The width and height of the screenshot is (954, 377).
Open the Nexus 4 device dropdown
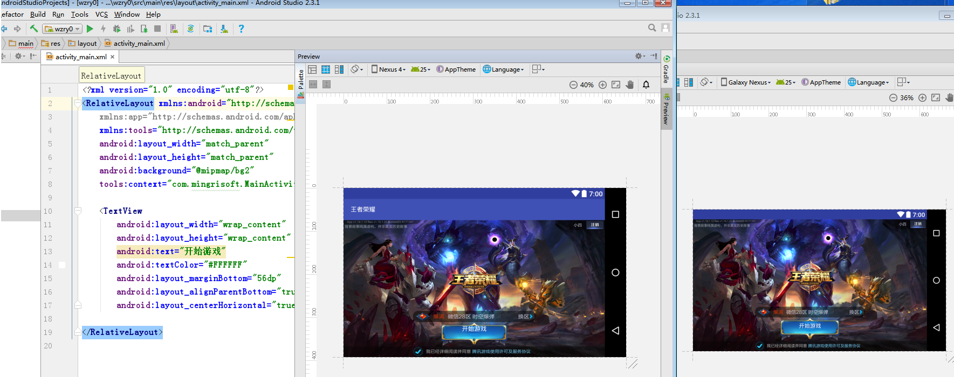click(388, 69)
